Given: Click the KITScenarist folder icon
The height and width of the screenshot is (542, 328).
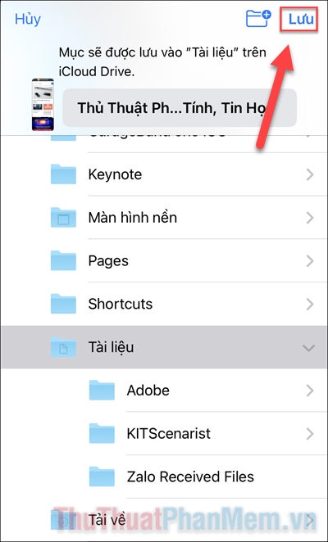Looking at the screenshot, I should coord(102,433).
